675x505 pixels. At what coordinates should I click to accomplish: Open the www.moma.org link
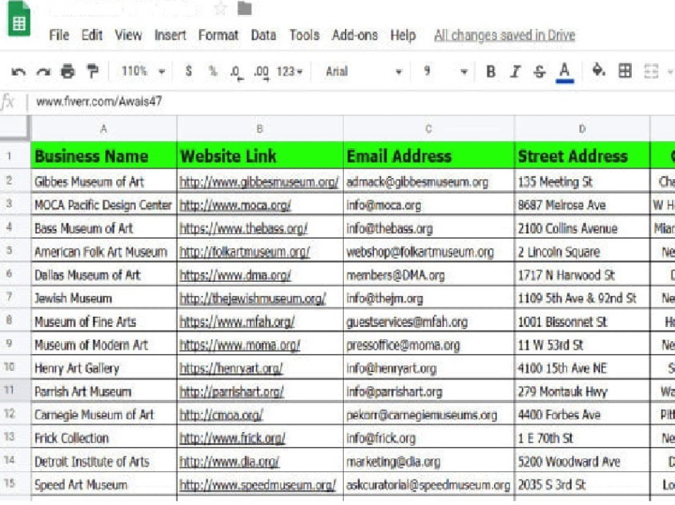[240, 345]
